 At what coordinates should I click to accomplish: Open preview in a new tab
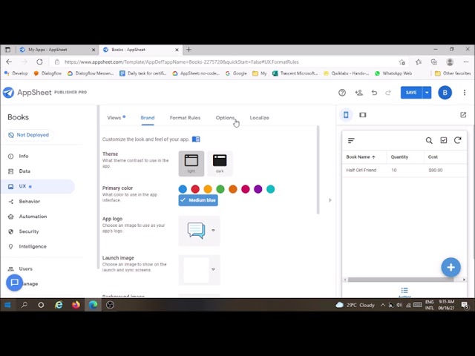pyautogui.click(x=463, y=115)
